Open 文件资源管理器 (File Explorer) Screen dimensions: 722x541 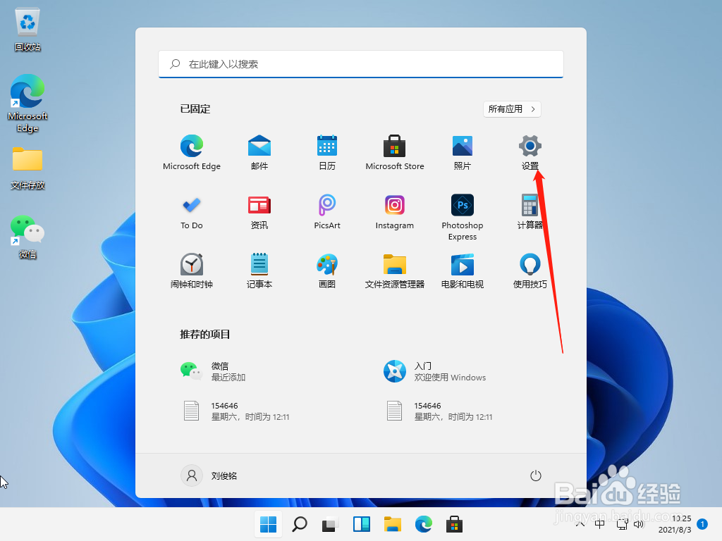click(x=394, y=270)
